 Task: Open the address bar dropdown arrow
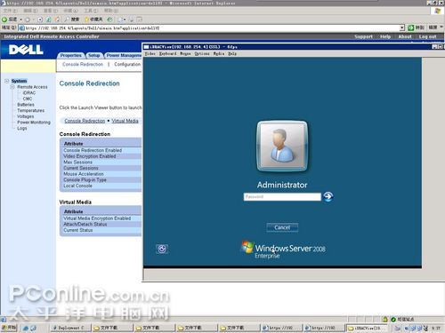pyautogui.click(x=402, y=28)
